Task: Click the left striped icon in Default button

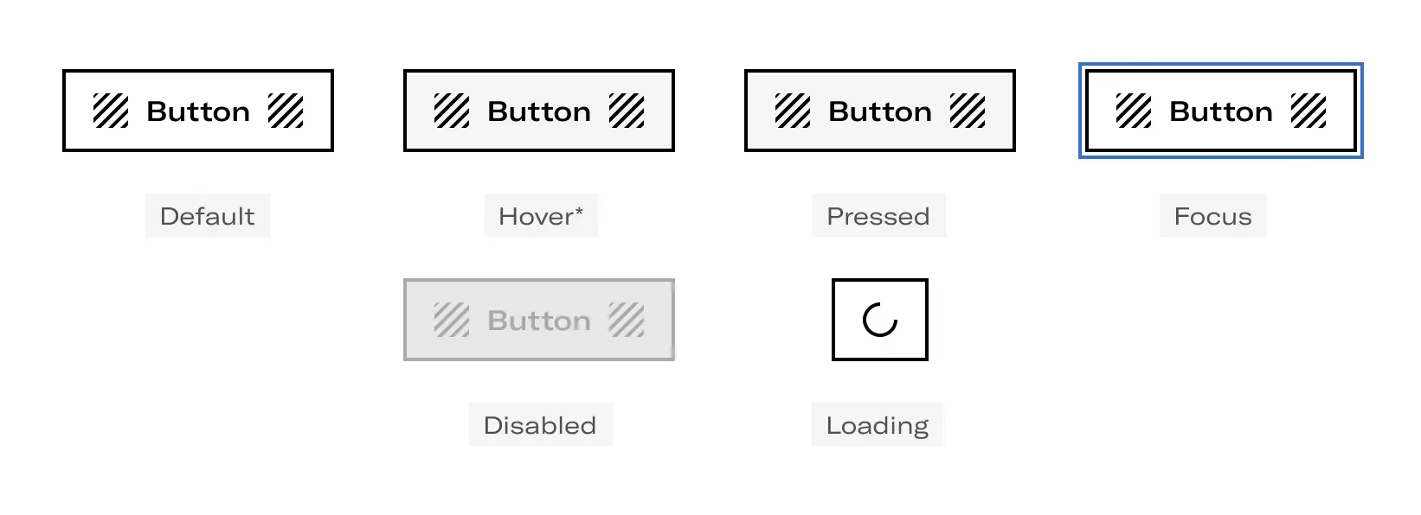Action: [111, 111]
